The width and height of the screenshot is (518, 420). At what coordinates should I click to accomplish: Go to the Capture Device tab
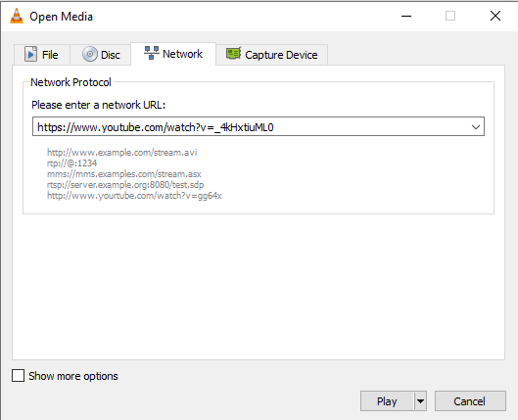[272, 55]
